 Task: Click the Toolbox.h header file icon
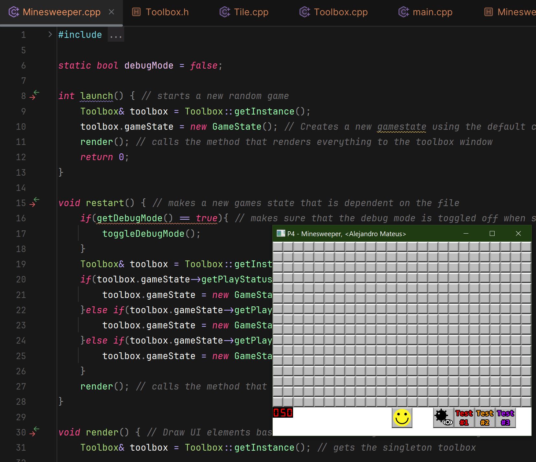(x=137, y=12)
